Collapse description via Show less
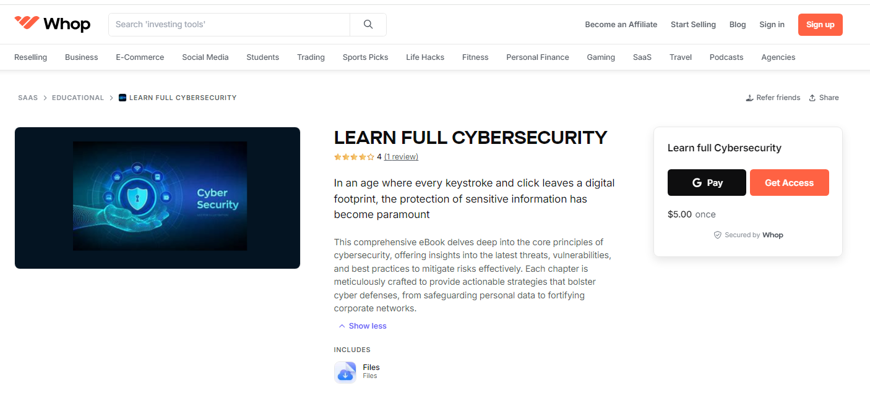This screenshot has height=412, width=870. coord(362,326)
